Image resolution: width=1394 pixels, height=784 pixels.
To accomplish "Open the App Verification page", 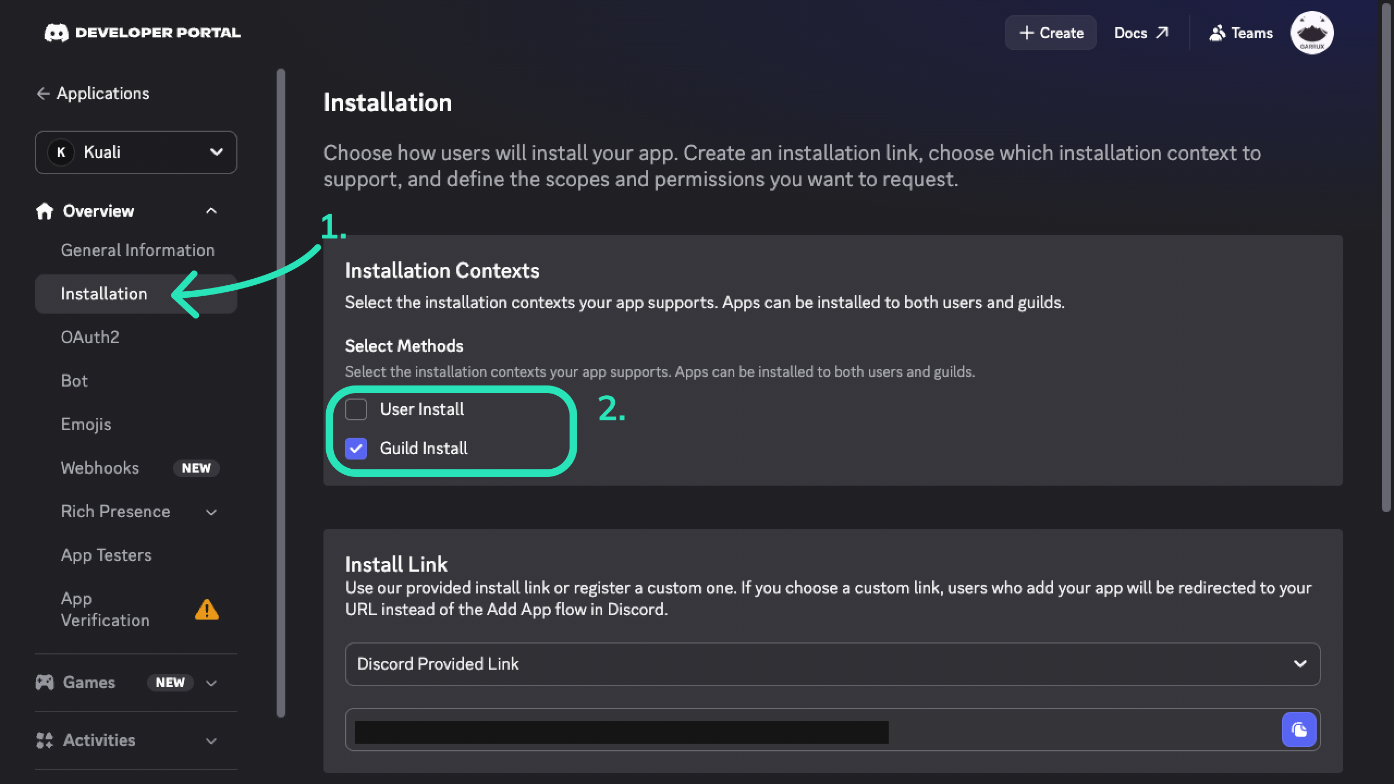I will pyautogui.click(x=105, y=609).
